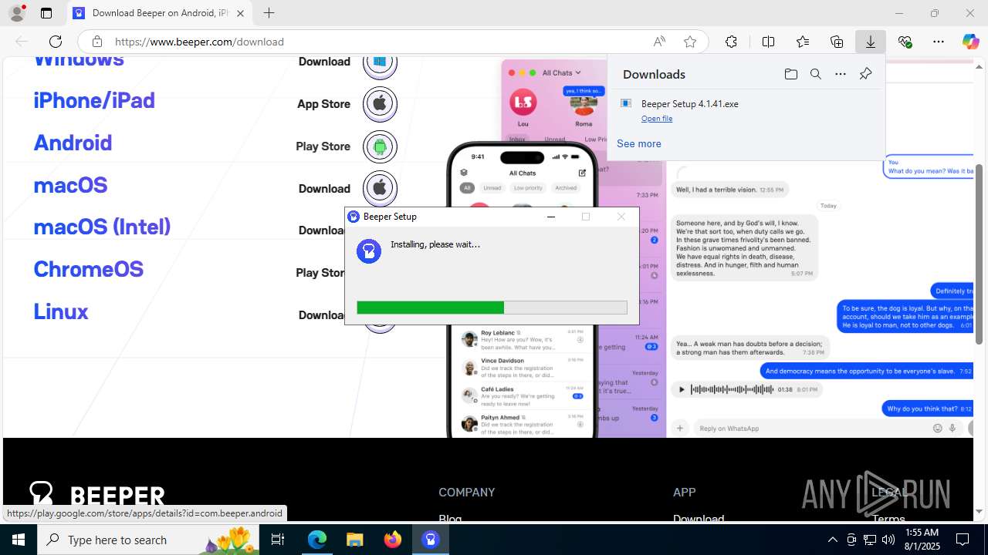The width and height of the screenshot is (988, 555).
Task: Click the macOS (Intel) heading
Action: point(102,227)
